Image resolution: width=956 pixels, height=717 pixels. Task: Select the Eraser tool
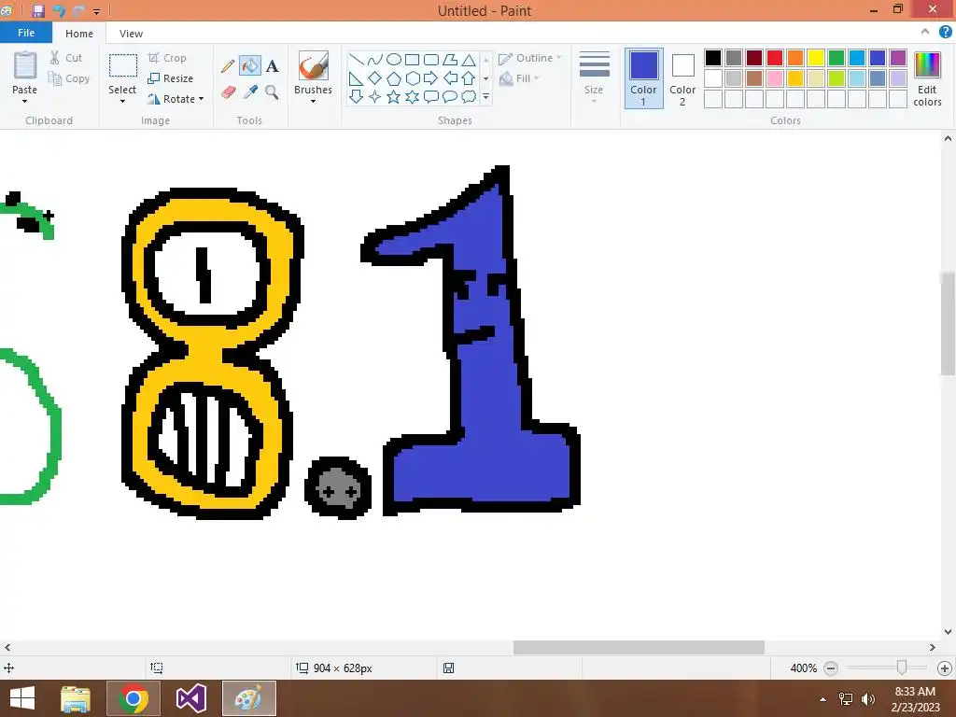228,92
